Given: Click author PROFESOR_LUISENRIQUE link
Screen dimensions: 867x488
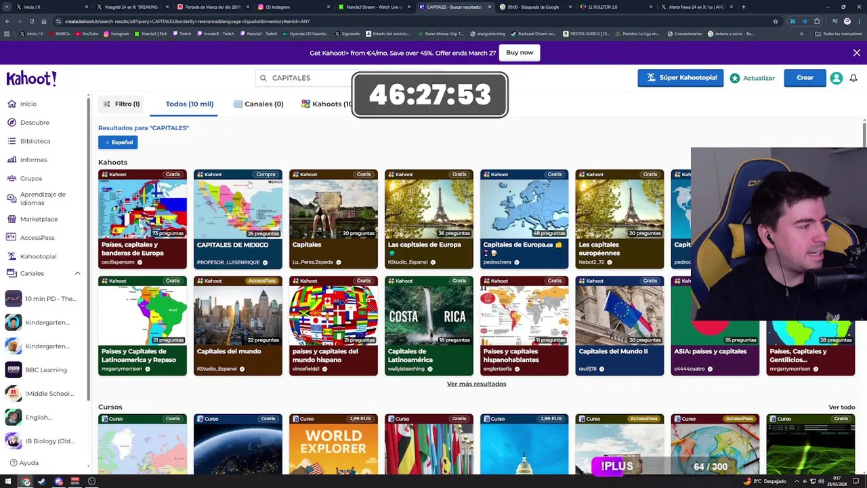Looking at the screenshot, I should (x=228, y=262).
